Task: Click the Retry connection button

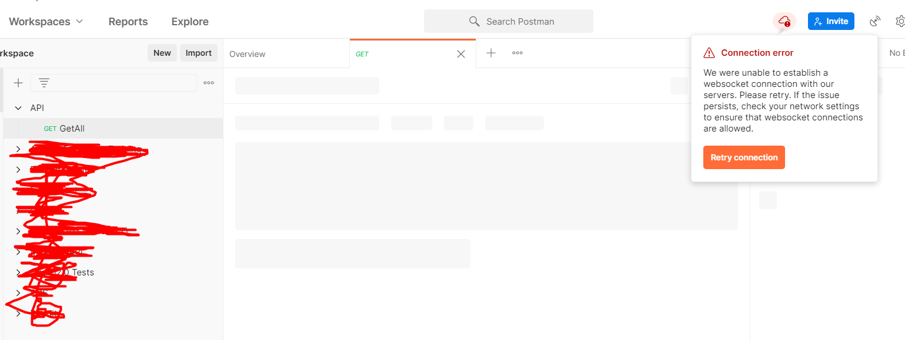Action: point(743,157)
